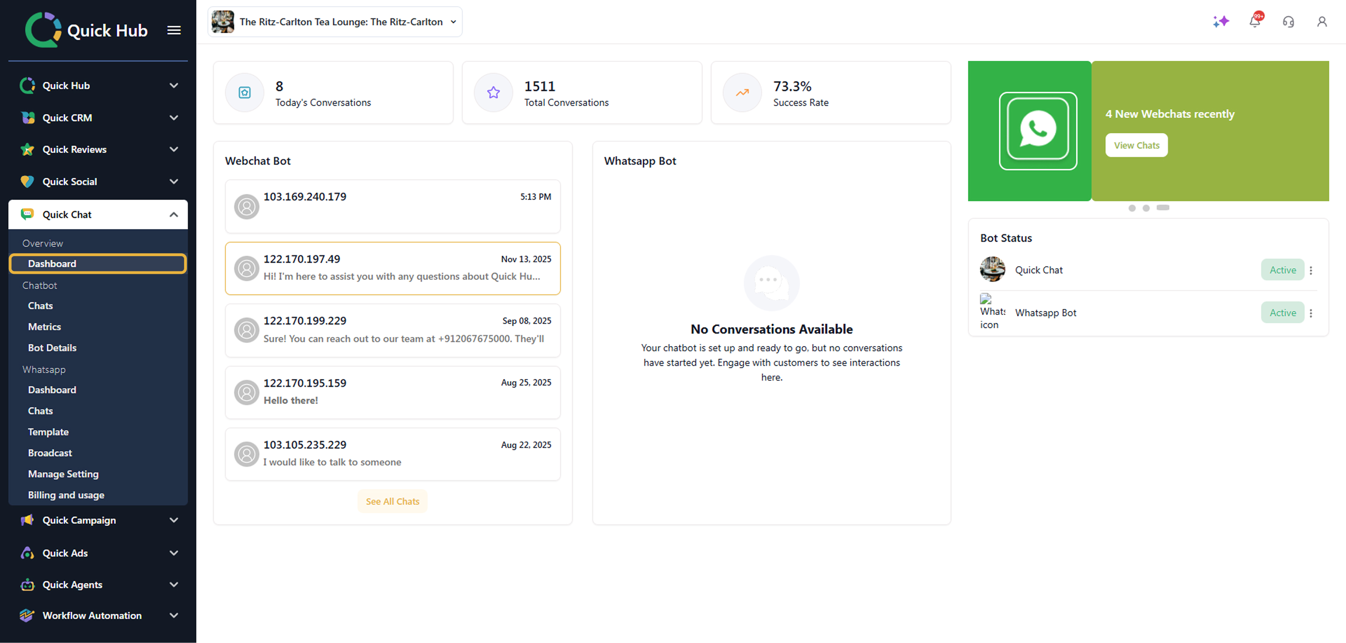Open the headset support icon
Viewport: 1346px width, 643px height.
(x=1288, y=21)
